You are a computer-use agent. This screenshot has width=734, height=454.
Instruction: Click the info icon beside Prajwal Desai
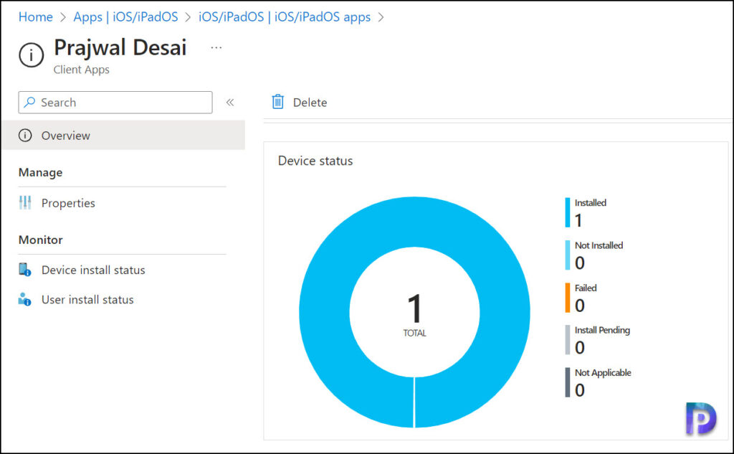32,55
